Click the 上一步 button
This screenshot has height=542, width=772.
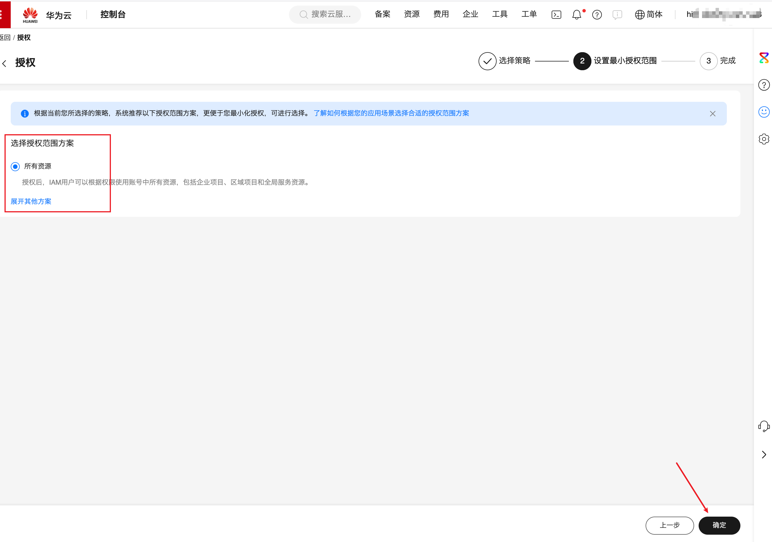coord(670,525)
